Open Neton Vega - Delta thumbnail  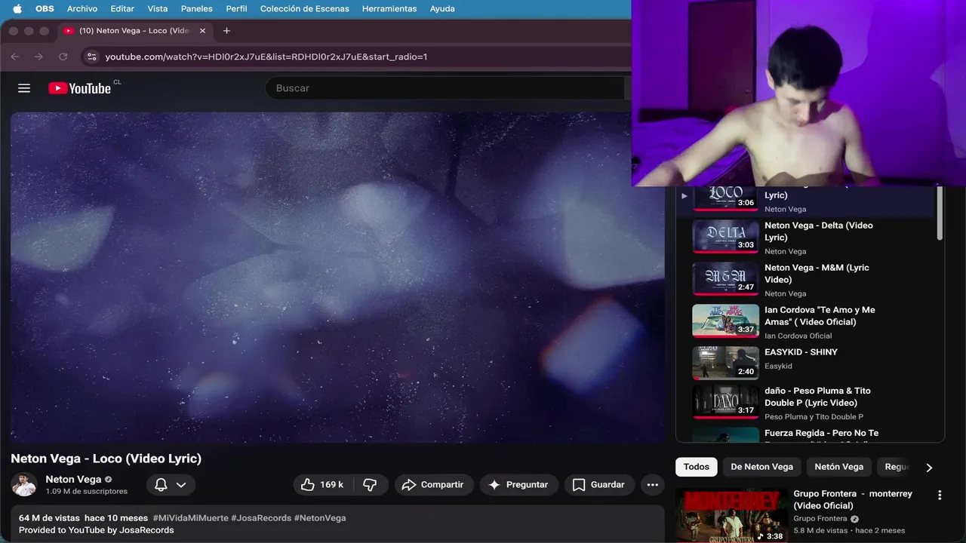(725, 237)
